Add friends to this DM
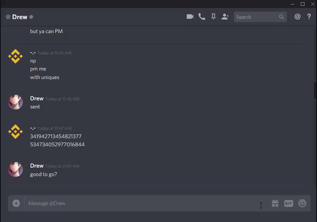The width and height of the screenshot is (317, 222). click(x=225, y=17)
